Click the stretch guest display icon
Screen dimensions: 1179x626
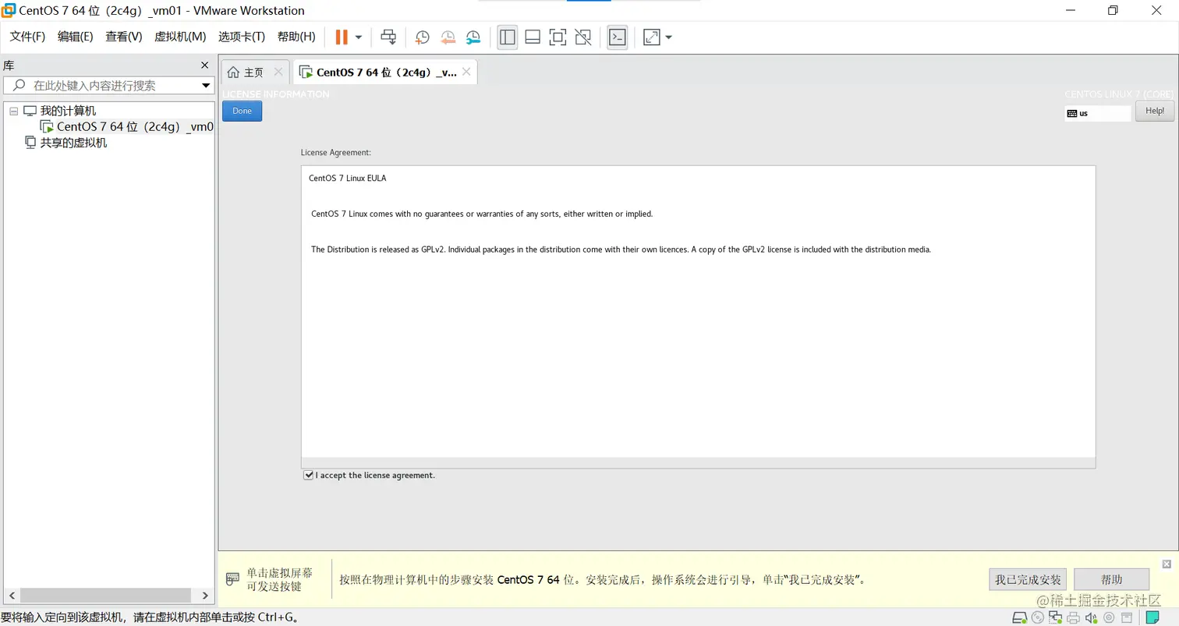click(651, 37)
